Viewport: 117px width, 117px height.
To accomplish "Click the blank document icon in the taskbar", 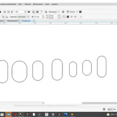I will [34, 114].
